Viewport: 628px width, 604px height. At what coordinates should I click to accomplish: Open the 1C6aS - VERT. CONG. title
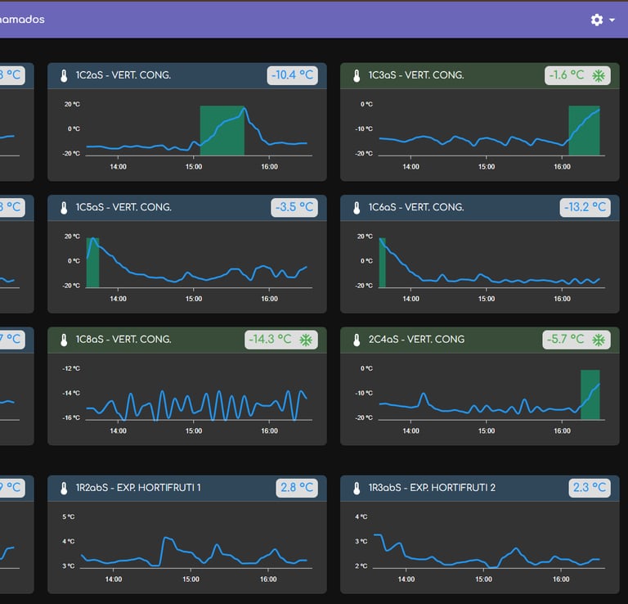416,208
